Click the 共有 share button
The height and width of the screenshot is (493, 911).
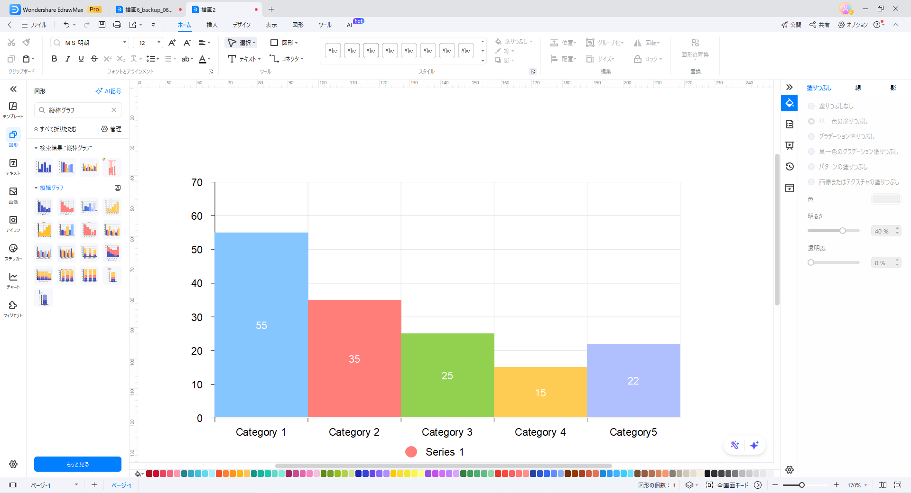pos(819,25)
